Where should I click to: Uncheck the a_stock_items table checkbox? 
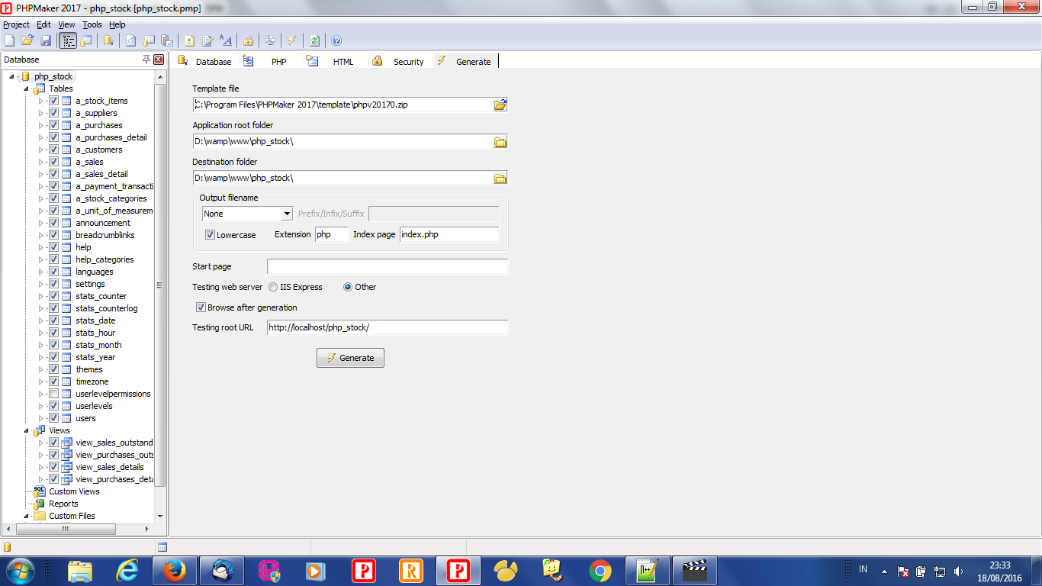[x=54, y=101]
